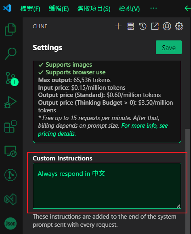
Task: Open Remote Explorer icon
Action: [10, 151]
